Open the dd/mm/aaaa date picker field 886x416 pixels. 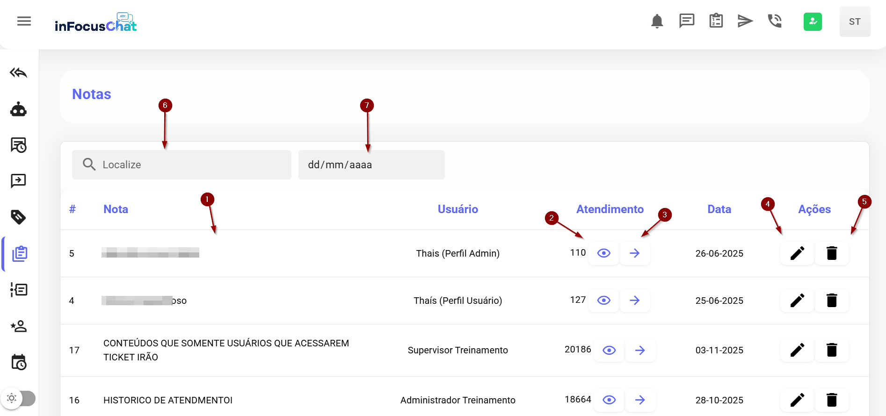(371, 165)
